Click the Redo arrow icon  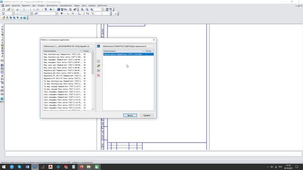[53, 9]
